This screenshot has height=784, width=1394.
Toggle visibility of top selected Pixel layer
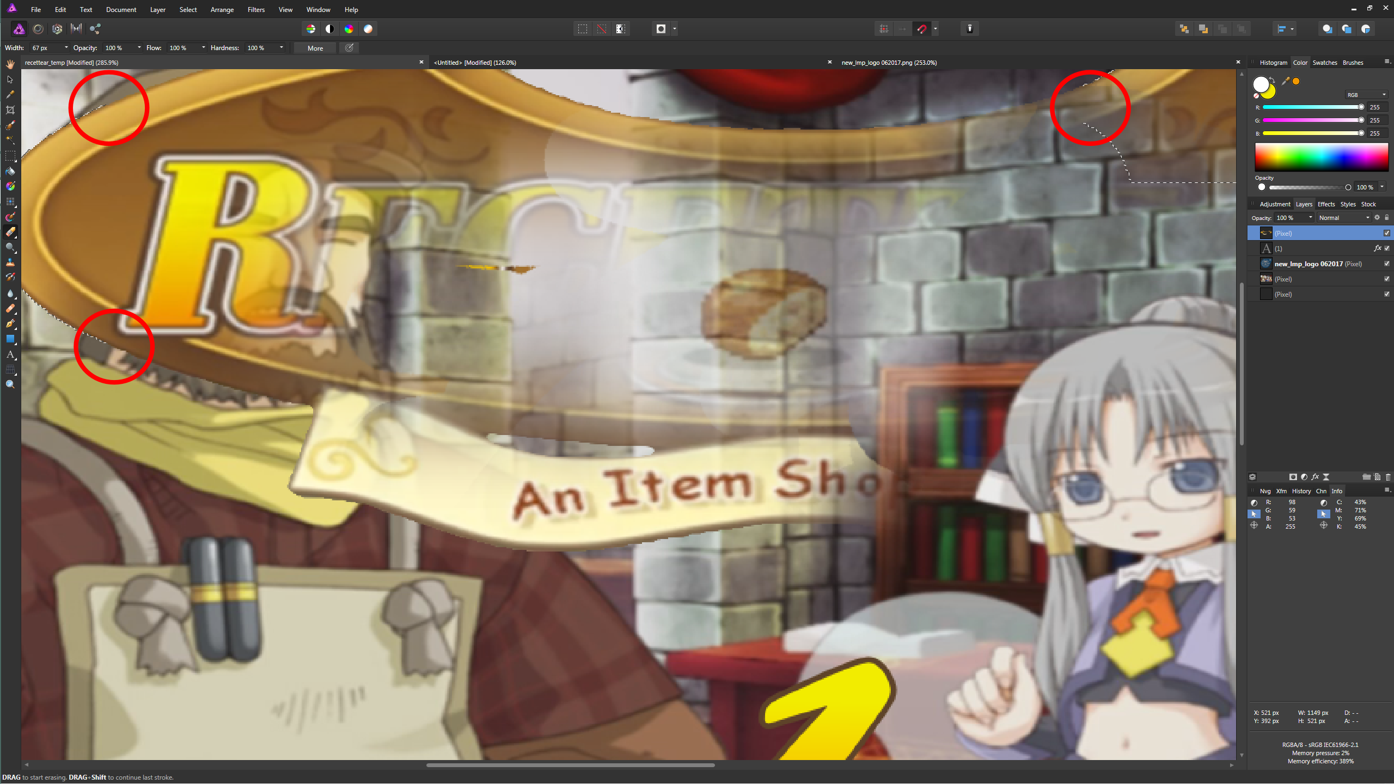1387,233
